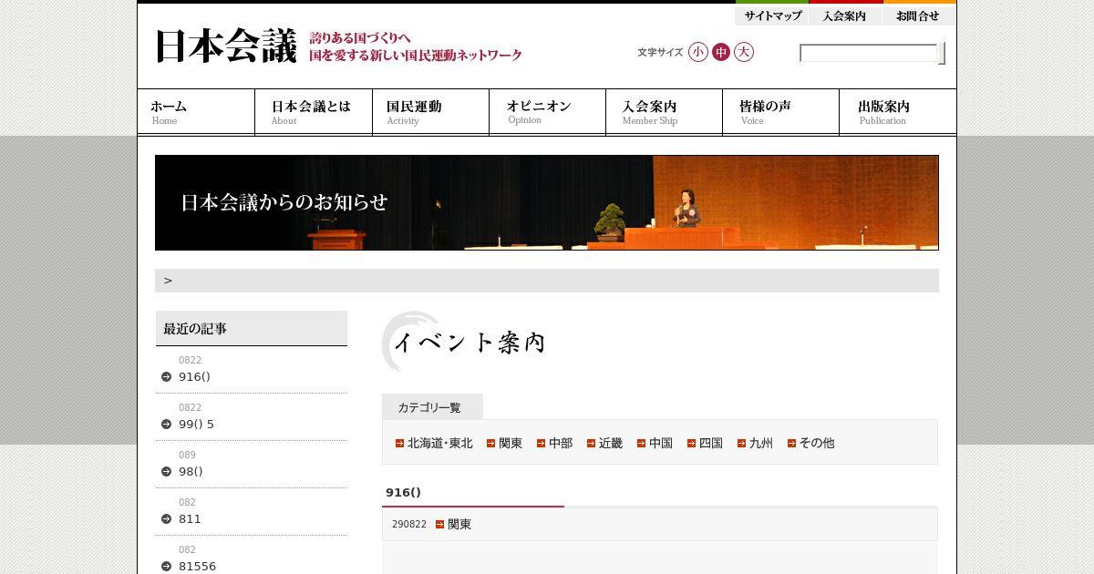Image resolution: width=1094 pixels, height=574 pixels.
Task: Open 入会案内 Member Ship menu
Action: pyautogui.click(x=664, y=112)
